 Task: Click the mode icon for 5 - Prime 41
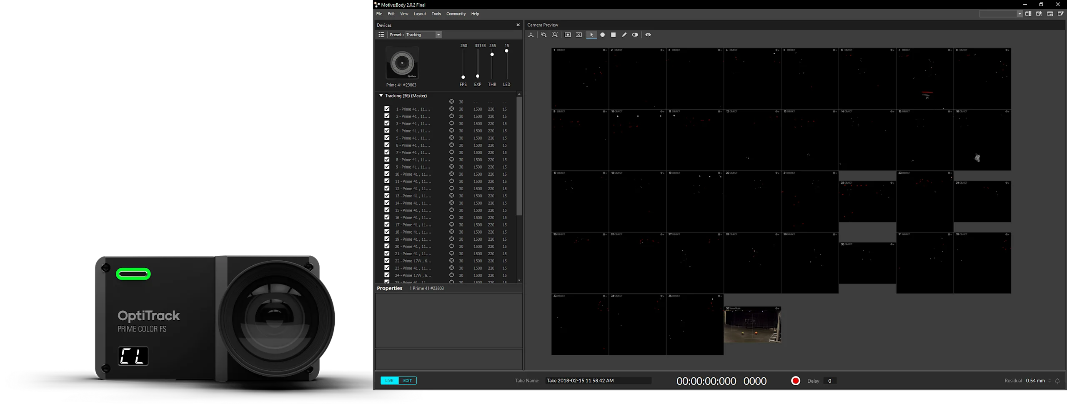451,138
